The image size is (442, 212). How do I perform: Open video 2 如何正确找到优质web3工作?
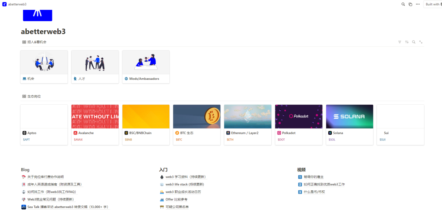(324, 184)
